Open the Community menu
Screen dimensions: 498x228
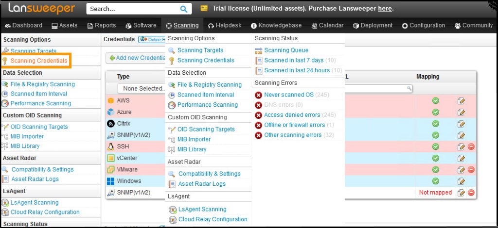click(474, 25)
